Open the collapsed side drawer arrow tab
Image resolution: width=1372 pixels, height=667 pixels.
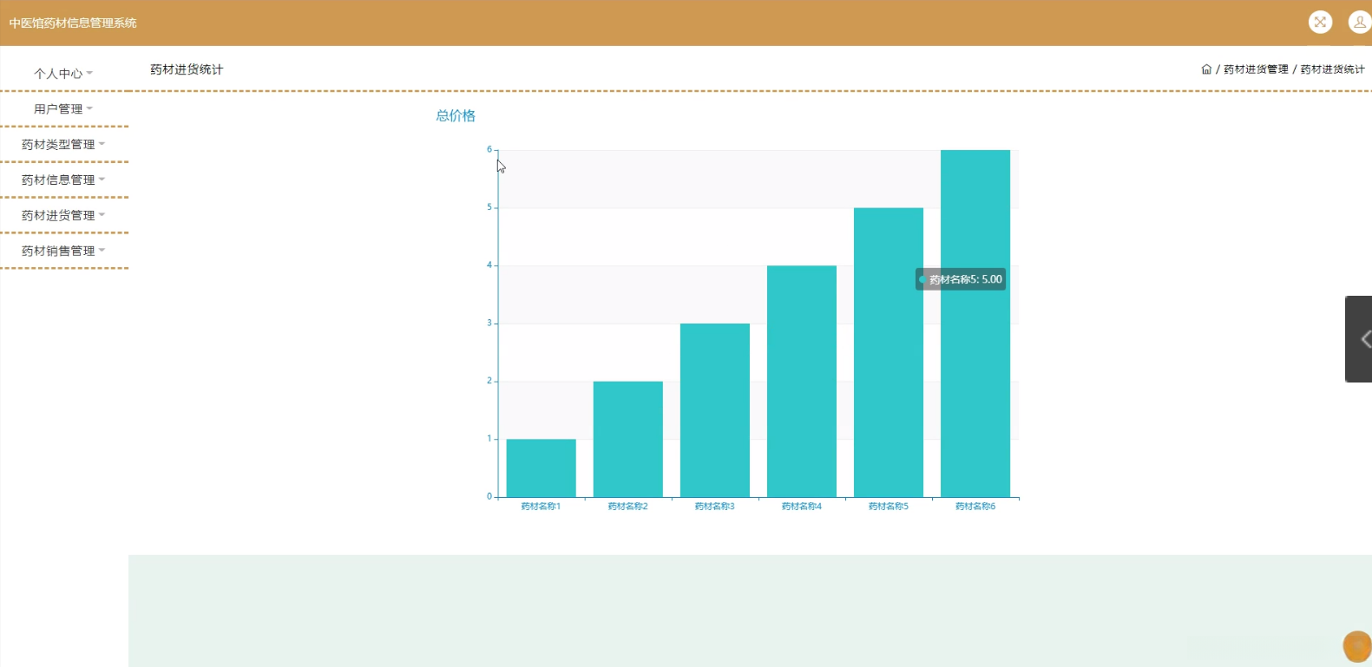(1359, 339)
